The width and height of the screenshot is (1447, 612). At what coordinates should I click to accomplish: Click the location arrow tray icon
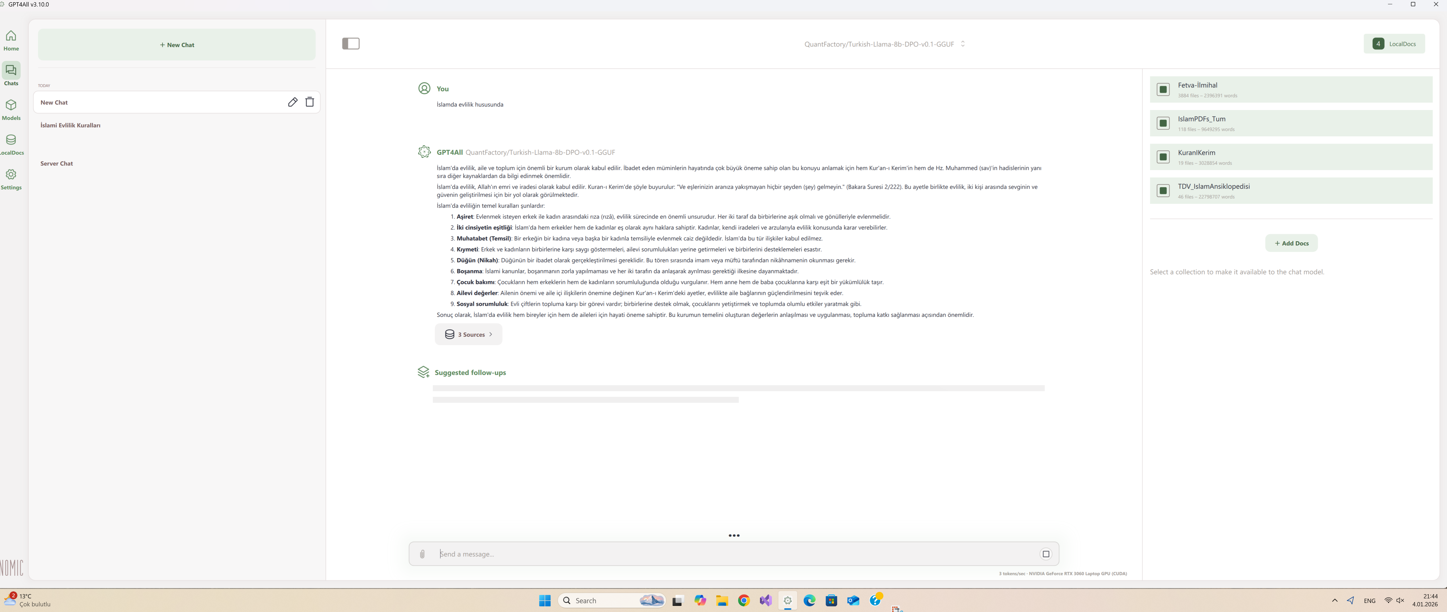point(1351,601)
